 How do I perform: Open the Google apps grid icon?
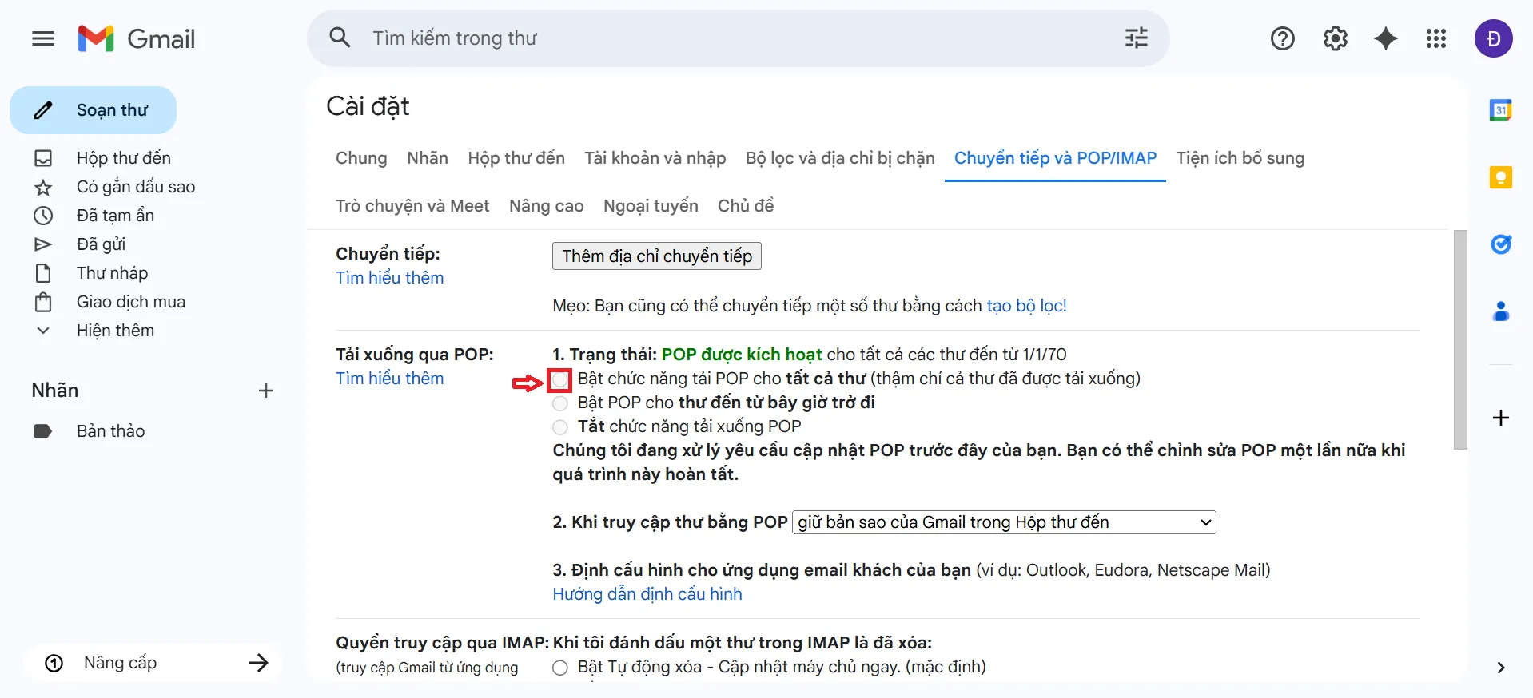(1435, 38)
